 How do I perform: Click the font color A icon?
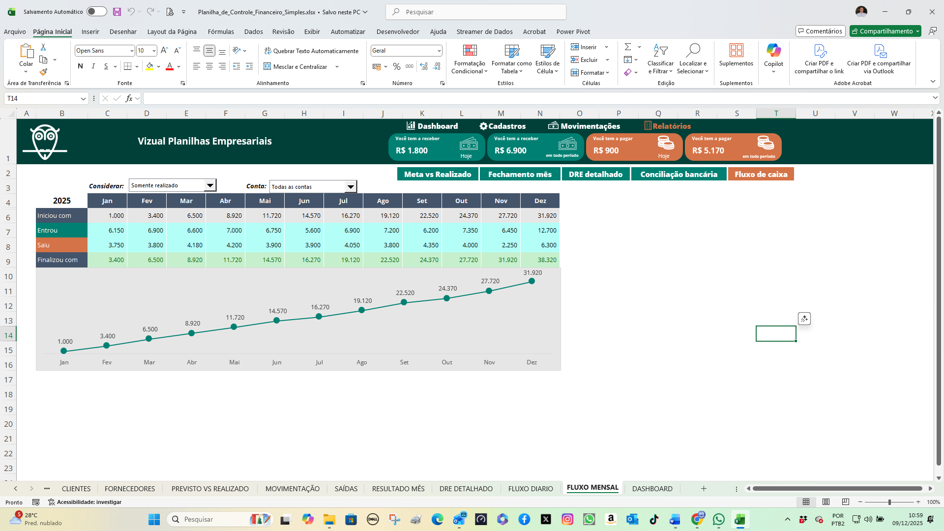point(170,66)
